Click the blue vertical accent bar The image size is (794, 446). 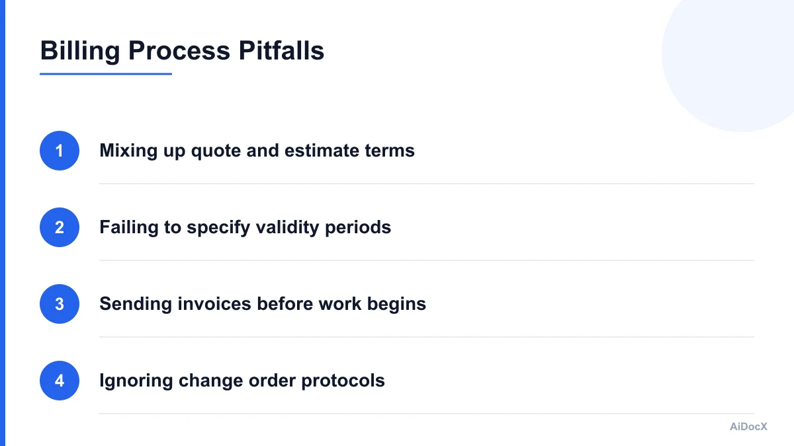[2, 223]
